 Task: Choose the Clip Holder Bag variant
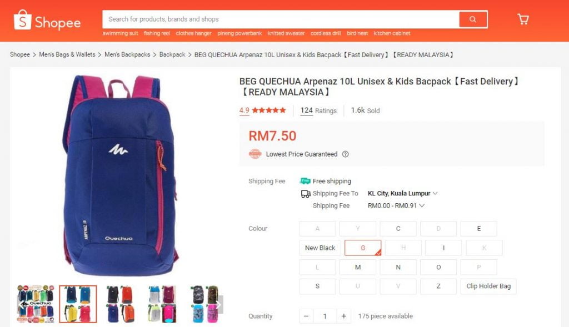point(488,286)
